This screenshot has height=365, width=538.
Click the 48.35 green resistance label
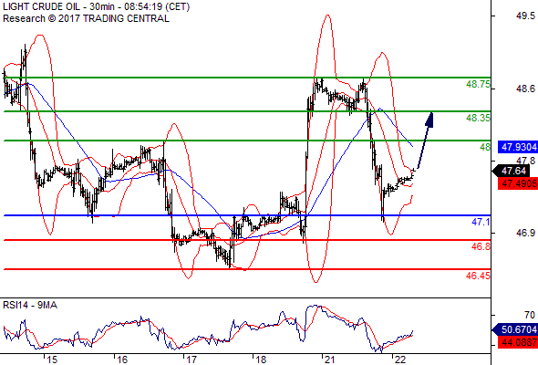[478, 118]
